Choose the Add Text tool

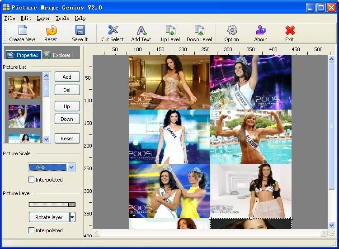(x=141, y=30)
